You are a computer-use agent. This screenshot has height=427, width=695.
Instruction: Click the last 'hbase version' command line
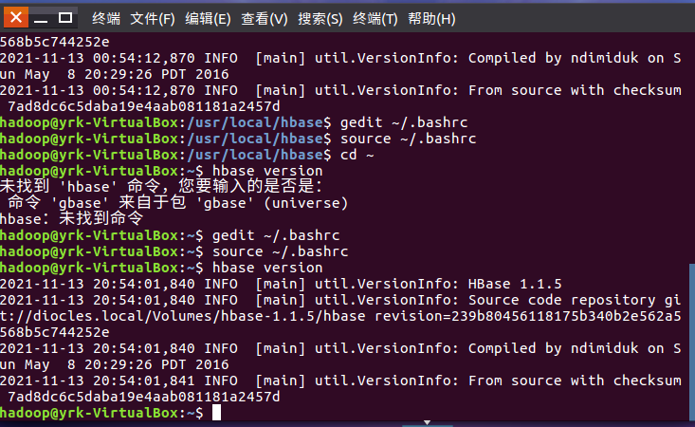point(267,268)
